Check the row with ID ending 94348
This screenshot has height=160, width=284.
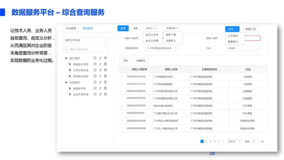(x=121, y=121)
